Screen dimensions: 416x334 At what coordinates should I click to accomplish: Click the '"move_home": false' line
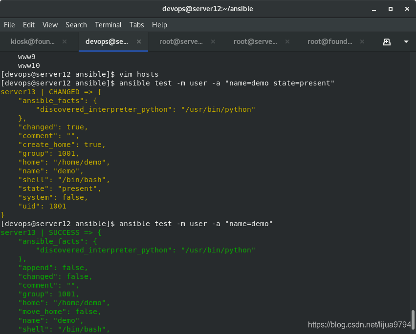[60, 312]
